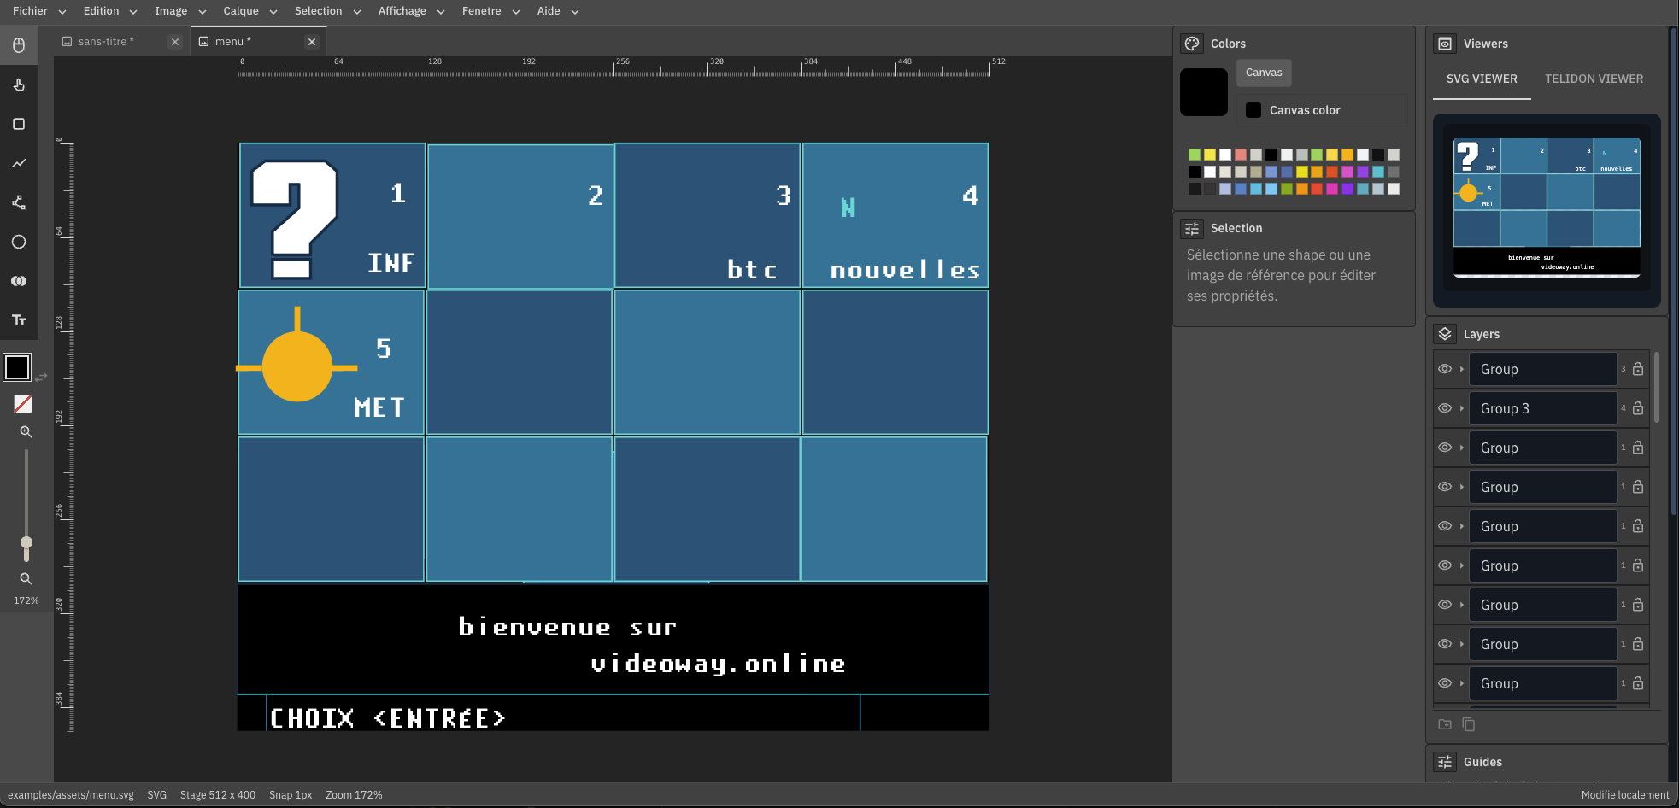Open the Fichier menu
Viewport: 1679px width, 808px height.
[x=38, y=11]
